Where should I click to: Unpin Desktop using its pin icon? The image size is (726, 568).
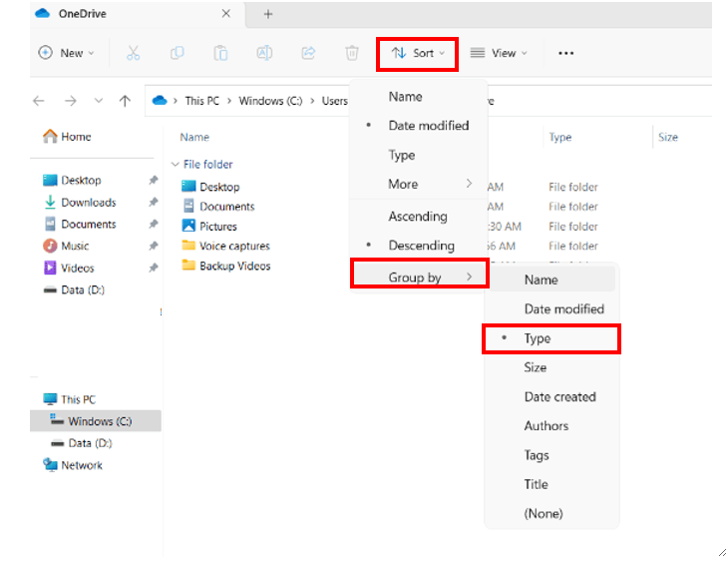(x=154, y=181)
